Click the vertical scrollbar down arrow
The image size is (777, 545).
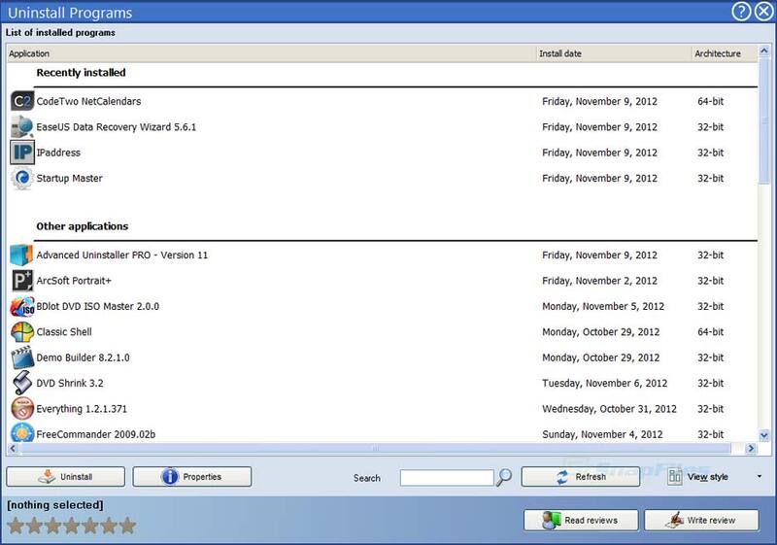coord(763,435)
